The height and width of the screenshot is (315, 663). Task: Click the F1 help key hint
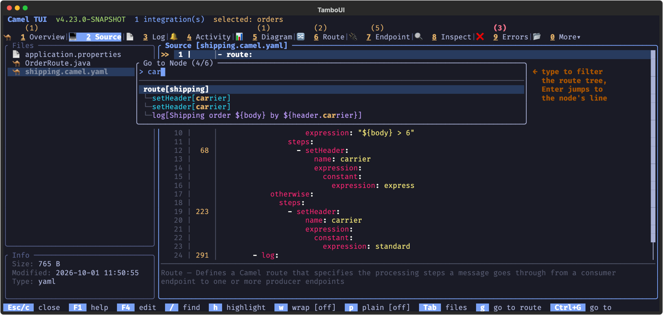tap(89, 308)
